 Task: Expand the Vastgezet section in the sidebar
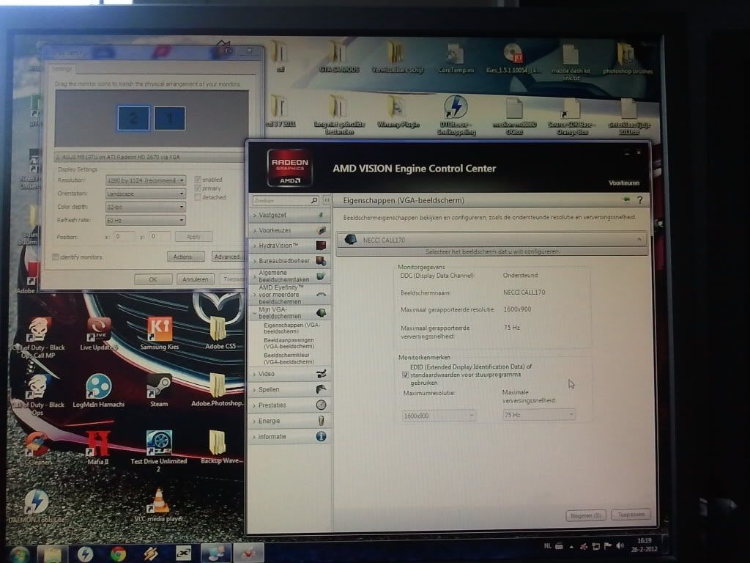pyautogui.click(x=290, y=215)
